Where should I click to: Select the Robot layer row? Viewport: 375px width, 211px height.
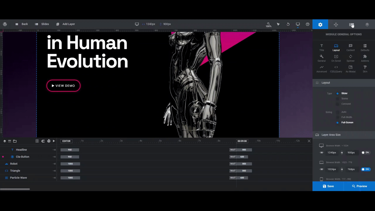click(x=28, y=164)
